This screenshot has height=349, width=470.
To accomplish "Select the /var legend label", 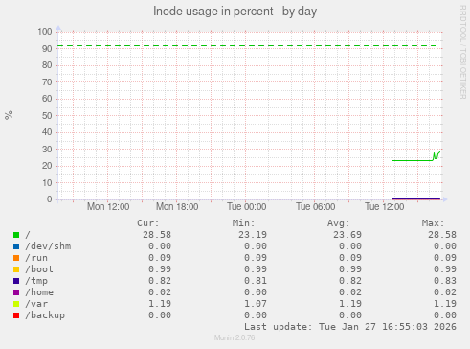I will 36,304.
